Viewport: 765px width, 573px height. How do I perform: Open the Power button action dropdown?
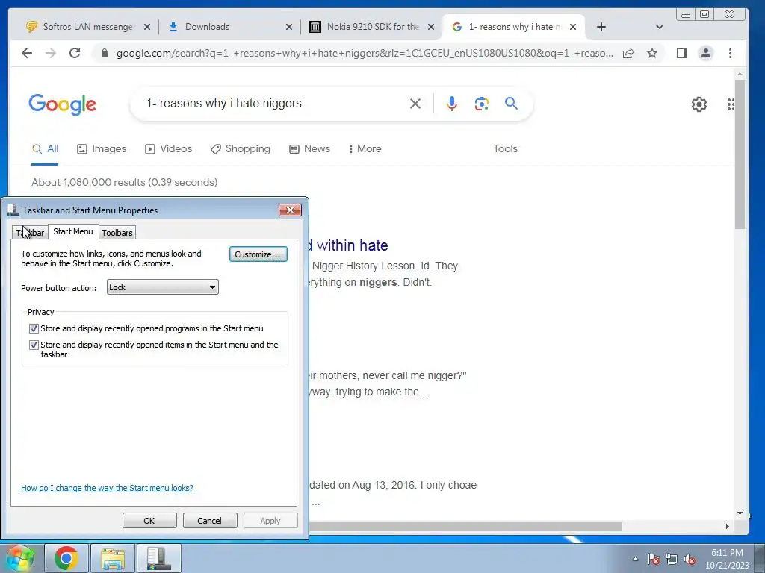[x=162, y=287]
